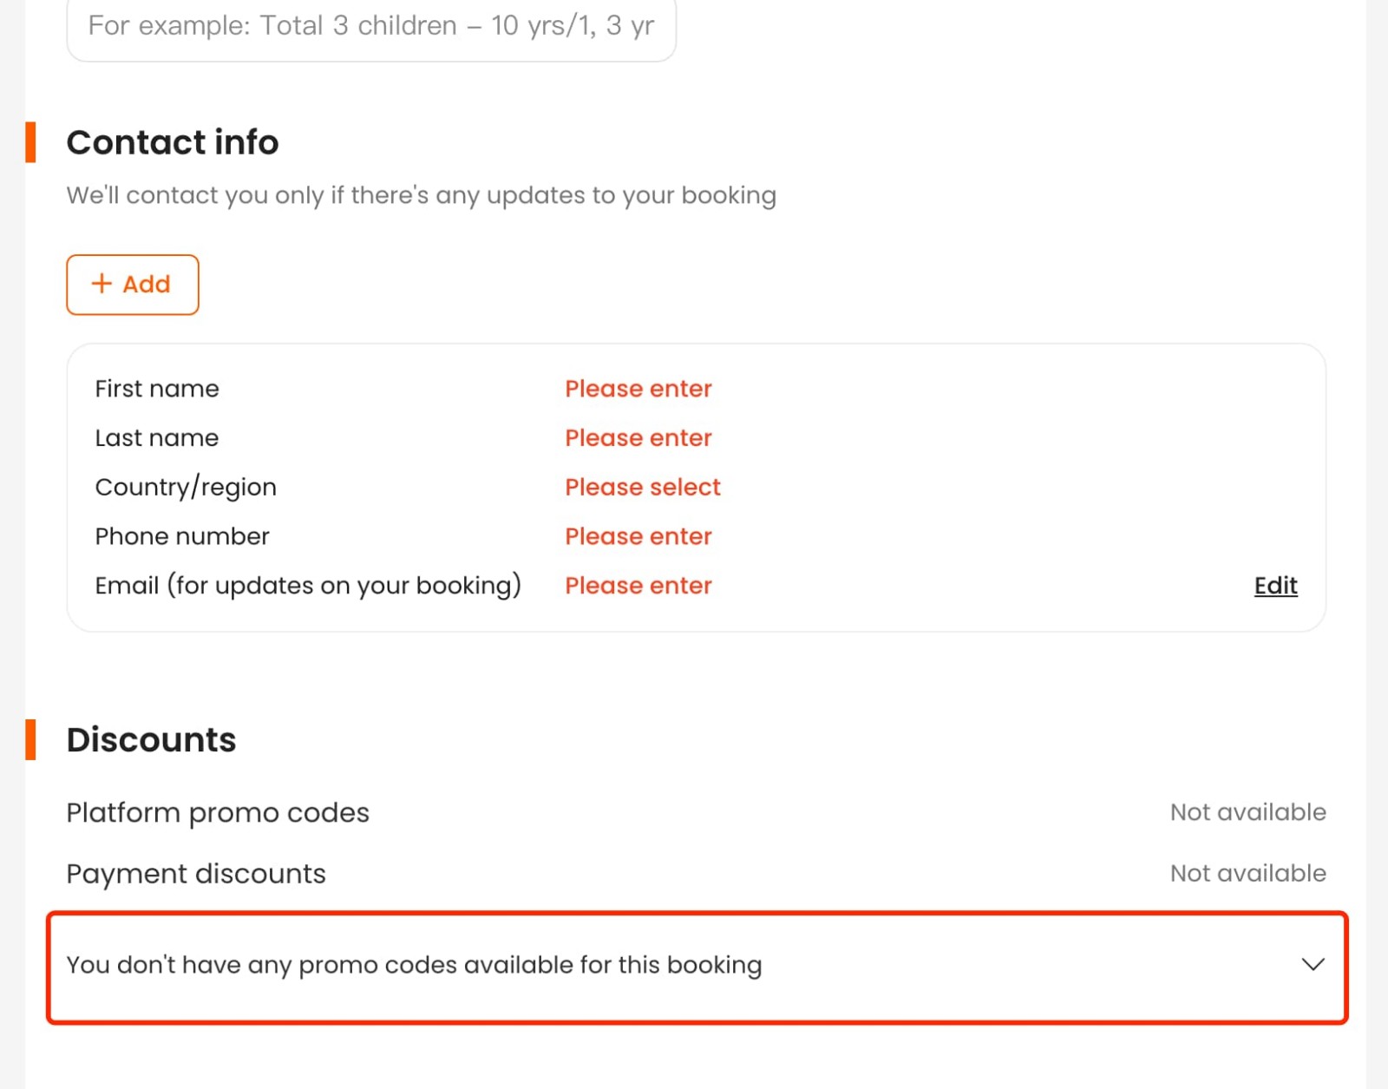Image resolution: width=1388 pixels, height=1089 pixels.
Task: Click Not available beside Platform promo codes
Action: 1247,813
